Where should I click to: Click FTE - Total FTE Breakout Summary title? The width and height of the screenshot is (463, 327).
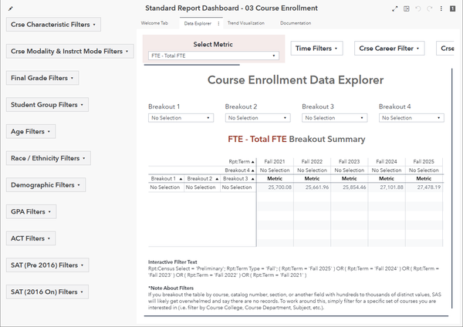[296, 140]
